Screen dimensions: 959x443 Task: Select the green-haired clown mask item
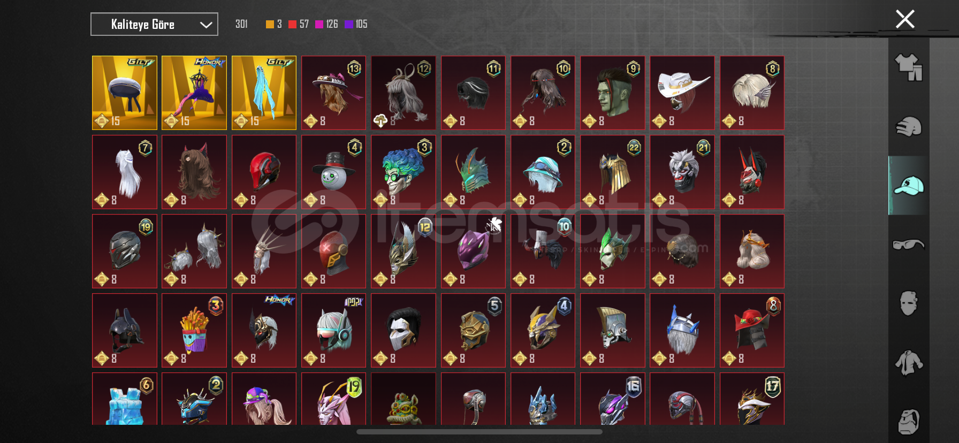point(404,172)
